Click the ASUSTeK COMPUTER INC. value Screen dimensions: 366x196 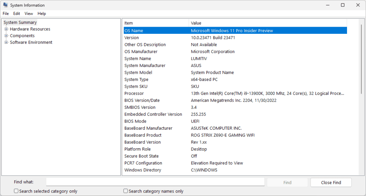coord(216,128)
